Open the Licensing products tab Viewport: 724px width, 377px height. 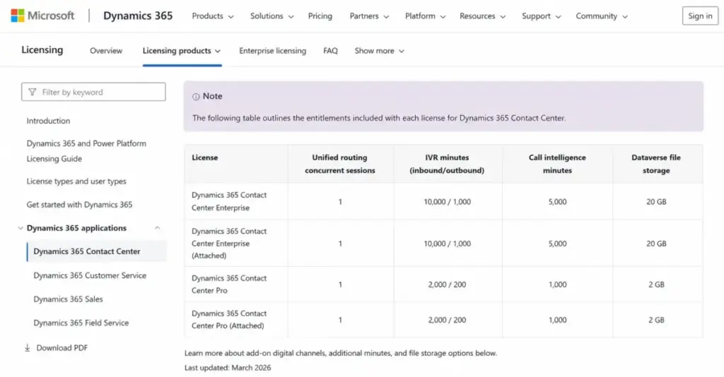click(182, 51)
